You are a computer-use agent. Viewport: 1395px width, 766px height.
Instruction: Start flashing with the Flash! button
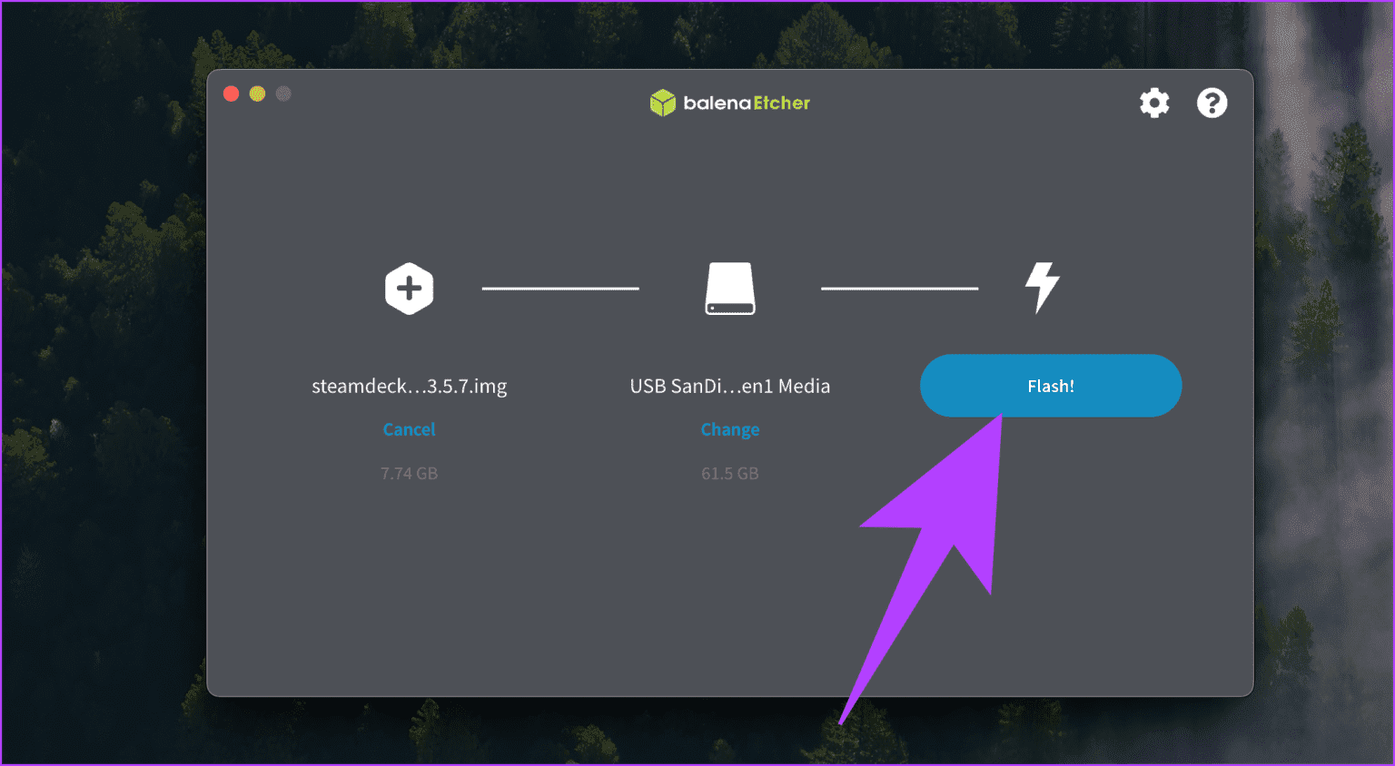pos(1051,386)
